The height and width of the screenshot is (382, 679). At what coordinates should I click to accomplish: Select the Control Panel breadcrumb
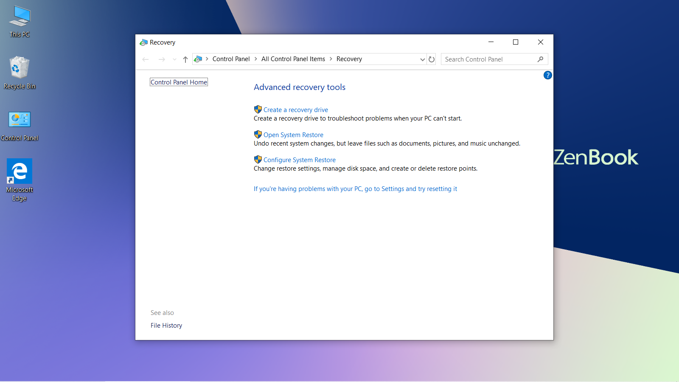[231, 59]
